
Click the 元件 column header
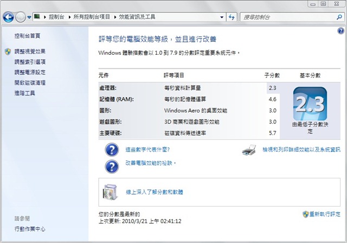point(104,75)
